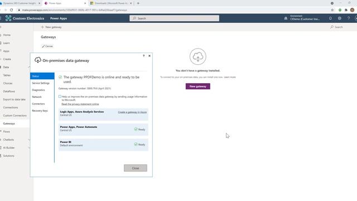Screen dimensions: 357x201
Task: Open Service Settings in gateway dialog
Action: click(x=41, y=83)
